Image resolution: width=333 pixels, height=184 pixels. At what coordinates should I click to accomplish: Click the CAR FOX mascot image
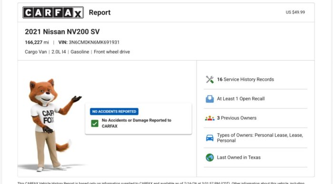53,125
